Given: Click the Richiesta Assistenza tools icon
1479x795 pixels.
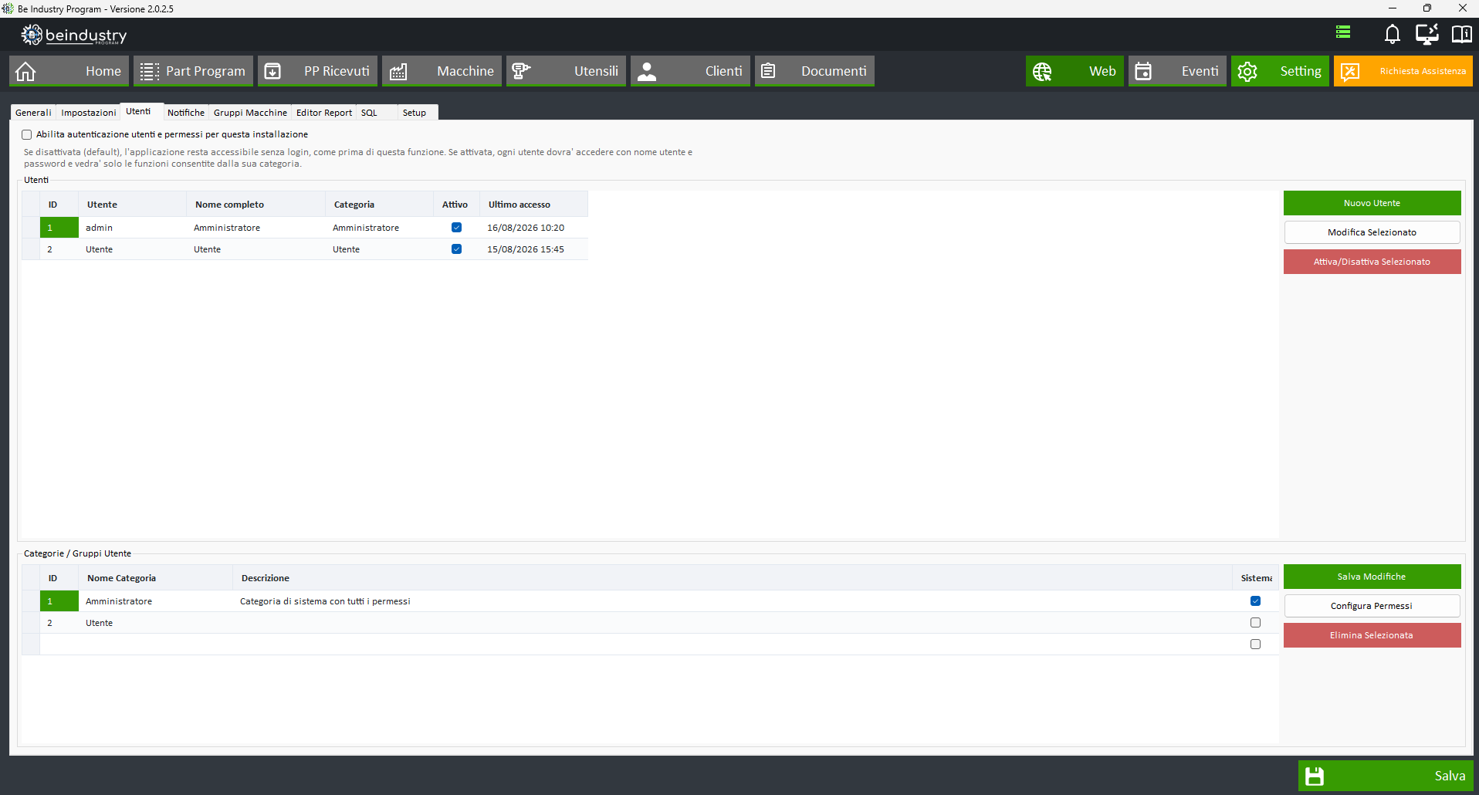Looking at the screenshot, I should click(1350, 71).
